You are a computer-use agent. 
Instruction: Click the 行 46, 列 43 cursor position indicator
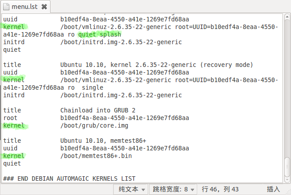coord(220,189)
